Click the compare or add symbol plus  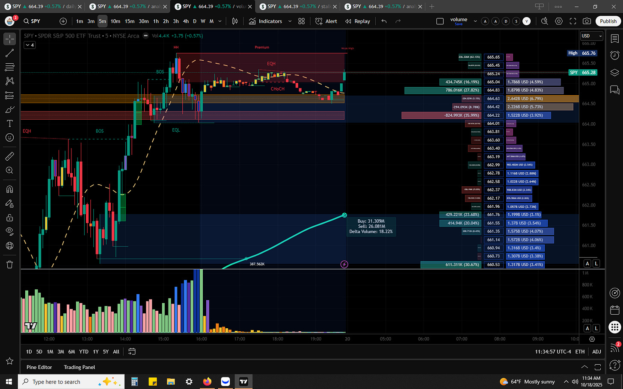pyautogui.click(x=63, y=21)
